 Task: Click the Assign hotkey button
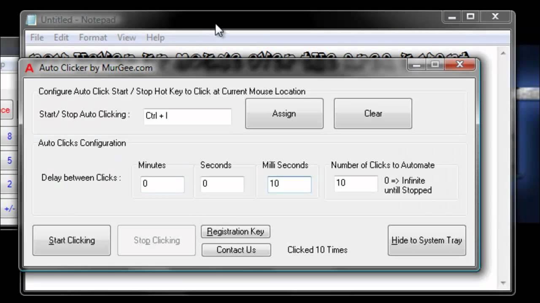click(284, 114)
